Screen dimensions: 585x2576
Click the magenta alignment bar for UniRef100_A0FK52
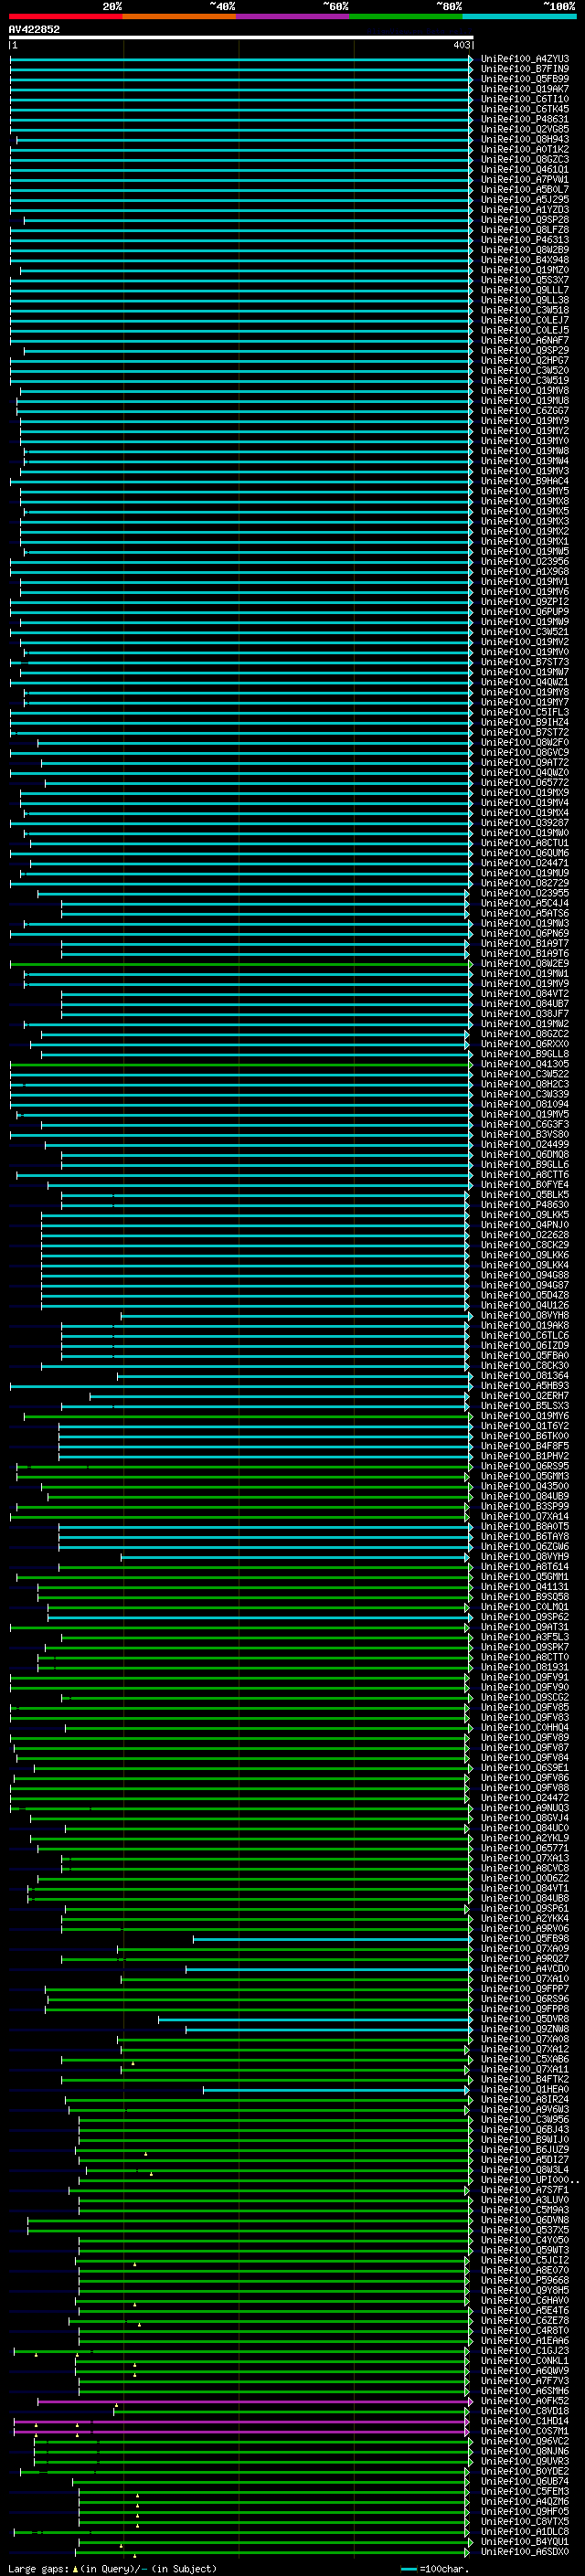[x=255, y=2400]
